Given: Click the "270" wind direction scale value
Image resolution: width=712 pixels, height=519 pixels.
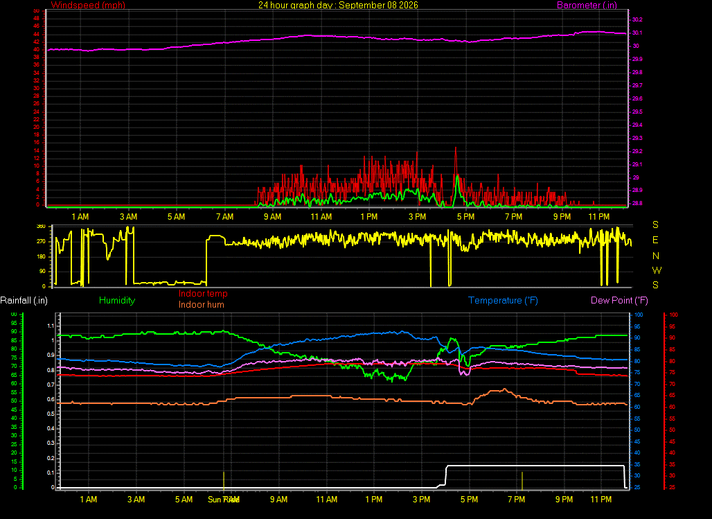Looking at the screenshot, I should click(x=41, y=241).
